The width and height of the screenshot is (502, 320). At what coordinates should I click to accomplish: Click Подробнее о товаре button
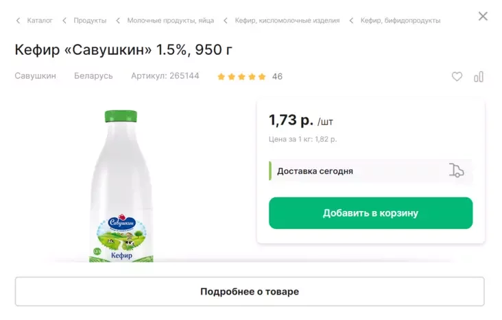pyautogui.click(x=250, y=291)
